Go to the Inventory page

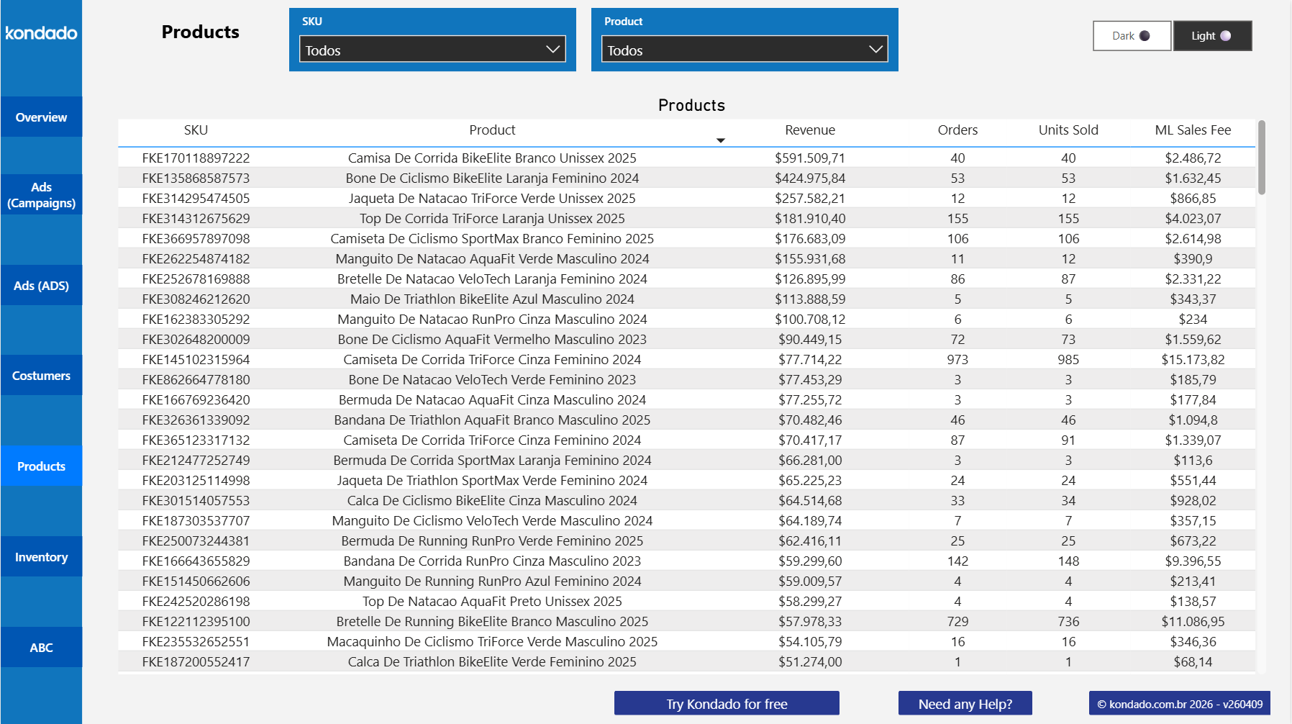(41, 556)
